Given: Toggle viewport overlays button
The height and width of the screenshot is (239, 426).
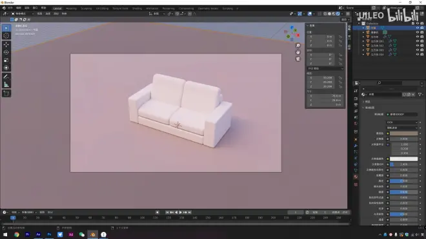Looking at the screenshot, I should 310,14.
